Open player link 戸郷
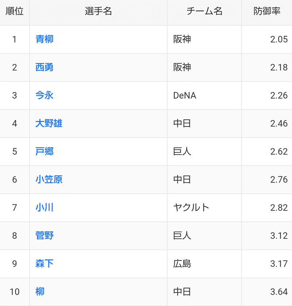This screenshot has width=292, height=306. (45, 152)
